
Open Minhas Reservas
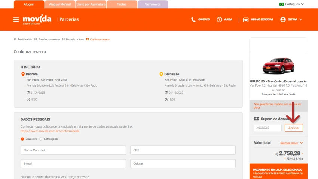[x=262, y=19]
